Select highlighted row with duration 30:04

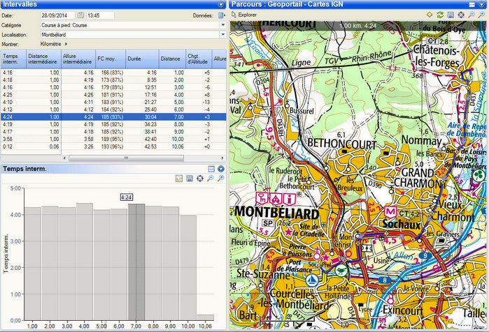click(x=113, y=117)
